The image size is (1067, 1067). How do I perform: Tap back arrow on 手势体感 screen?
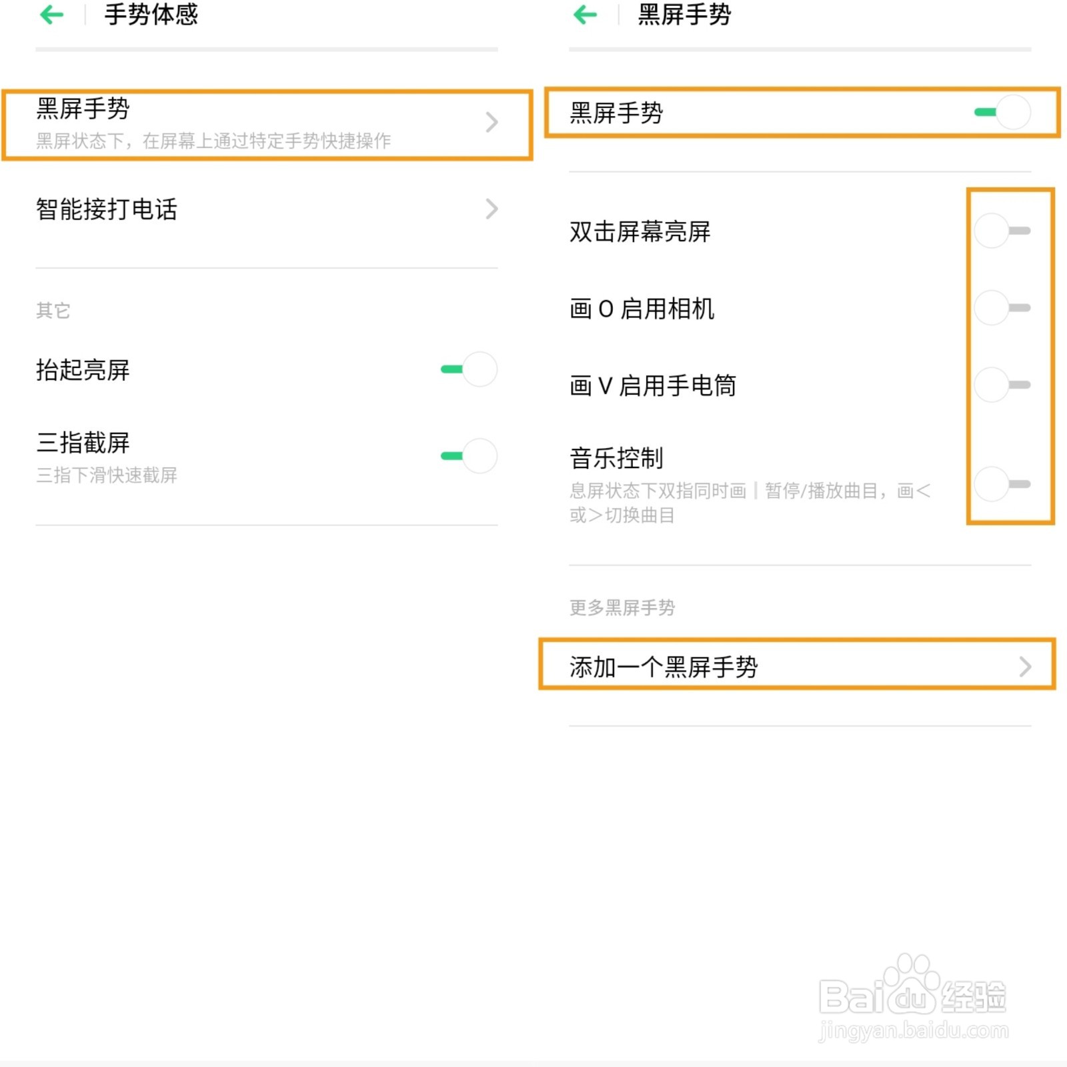click(52, 15)
